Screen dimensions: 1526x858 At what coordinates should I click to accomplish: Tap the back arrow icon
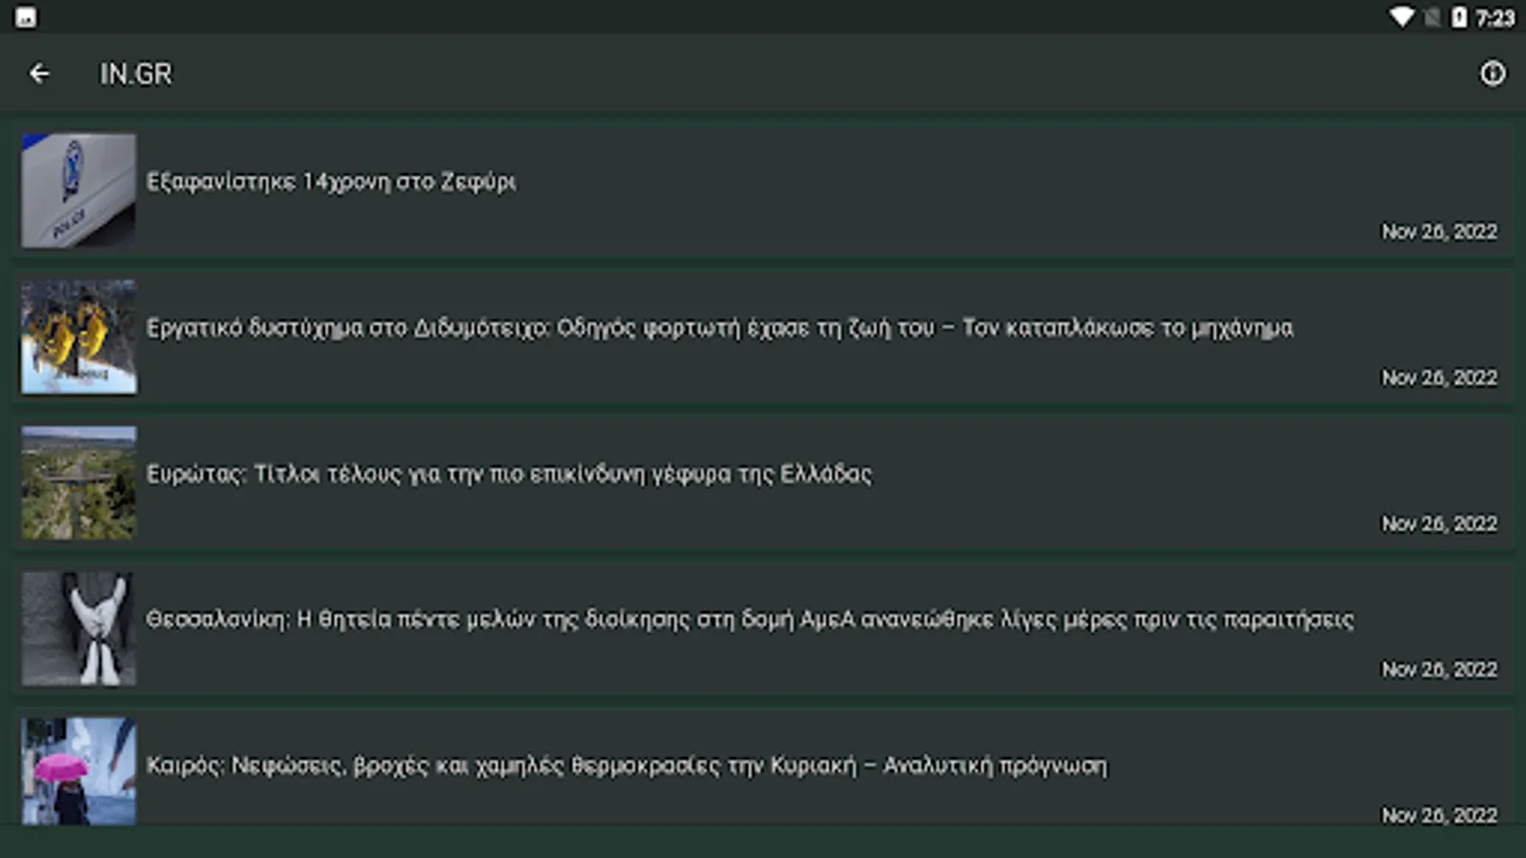click(x=39, y=73)
